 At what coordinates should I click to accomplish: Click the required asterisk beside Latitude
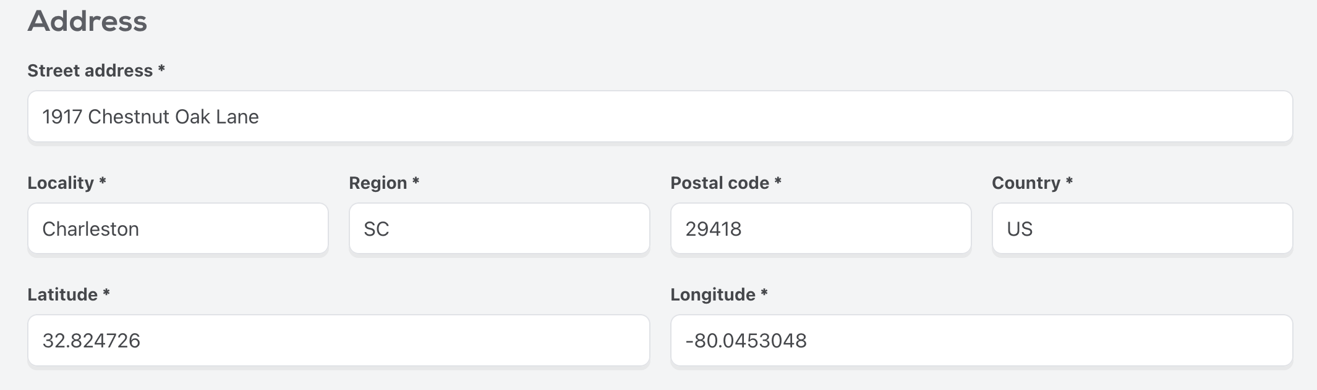[x=106, y=293]
